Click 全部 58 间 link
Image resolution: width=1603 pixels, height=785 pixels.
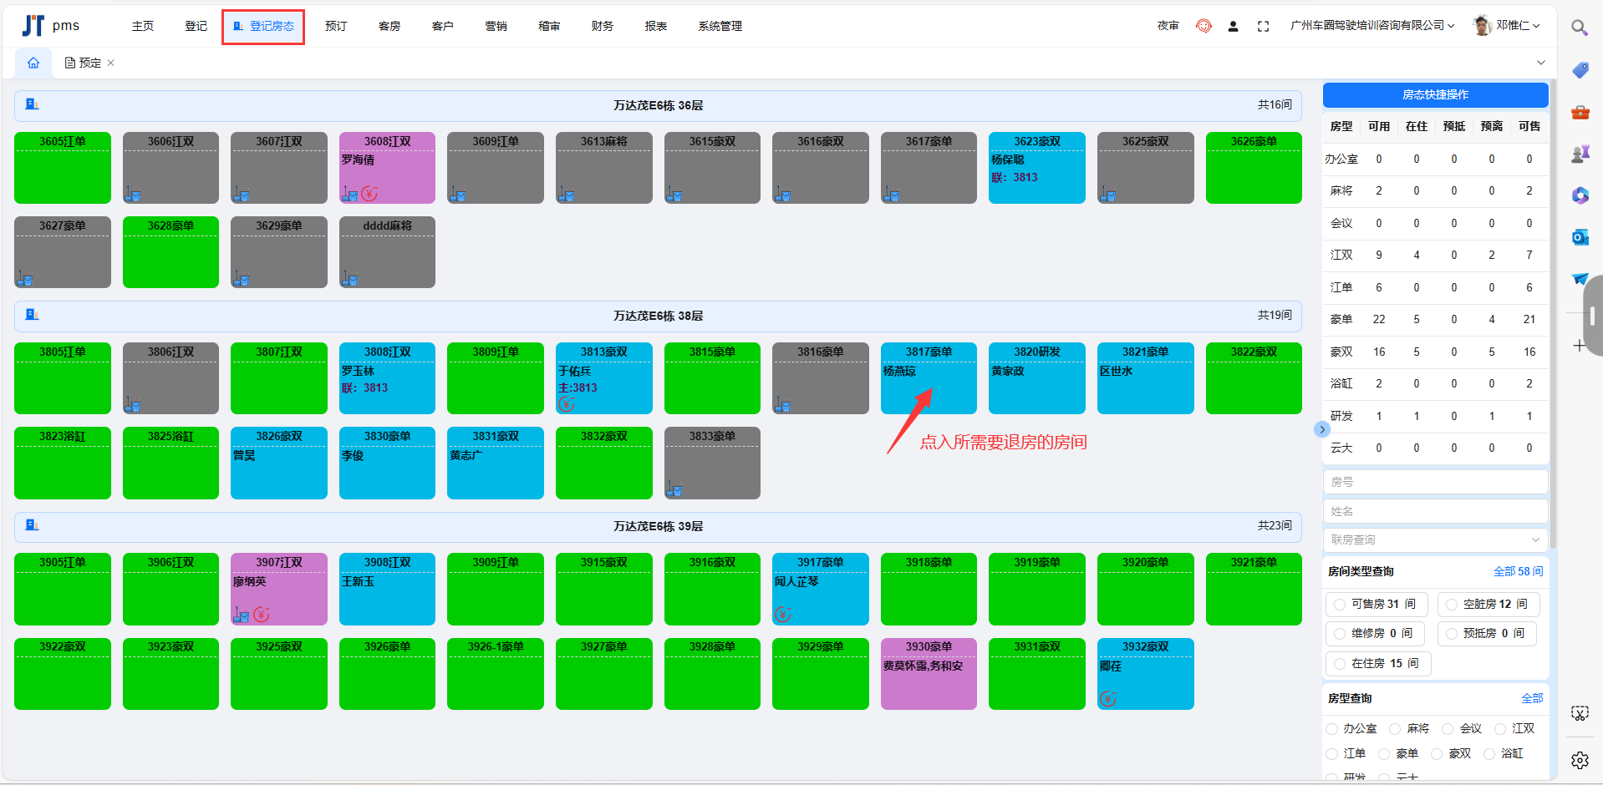[1518, 571]
